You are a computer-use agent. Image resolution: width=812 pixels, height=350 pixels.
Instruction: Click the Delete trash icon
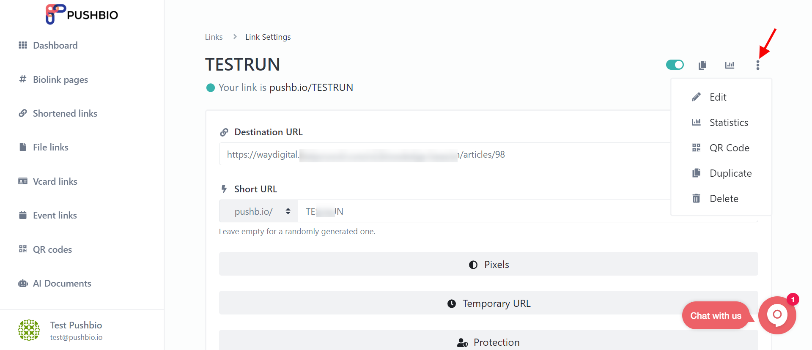[x=696, y=198]
